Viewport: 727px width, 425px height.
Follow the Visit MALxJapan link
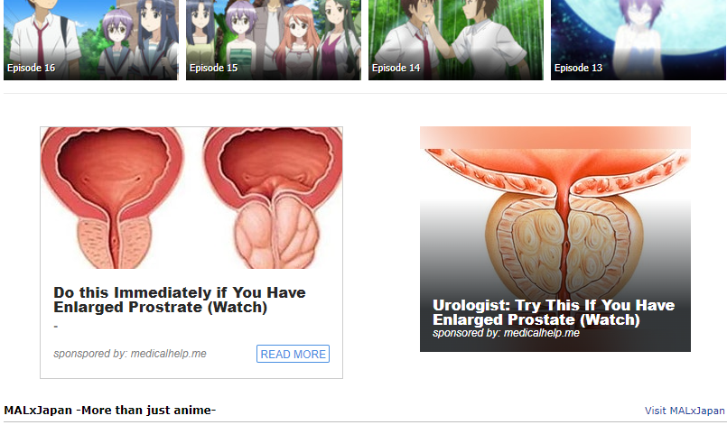point(685,411)
